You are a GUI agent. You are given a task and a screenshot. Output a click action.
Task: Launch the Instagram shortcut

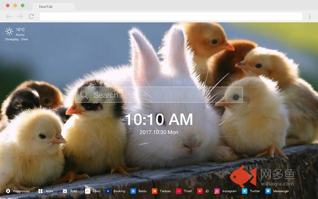coord(217,191)
